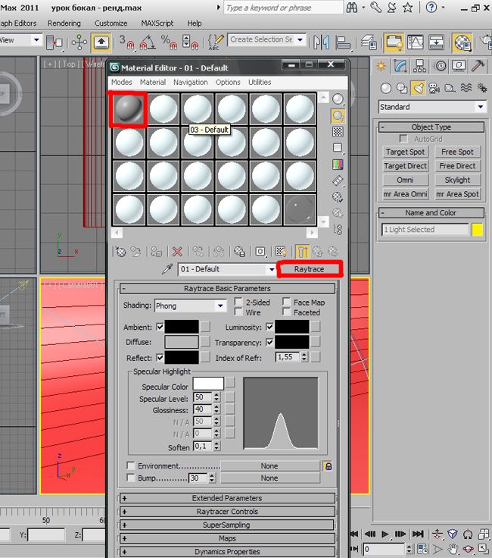The image size is (492, 558).
Task: Uncheck the Reflect checkbox
Action: click(x=160, y=357)
